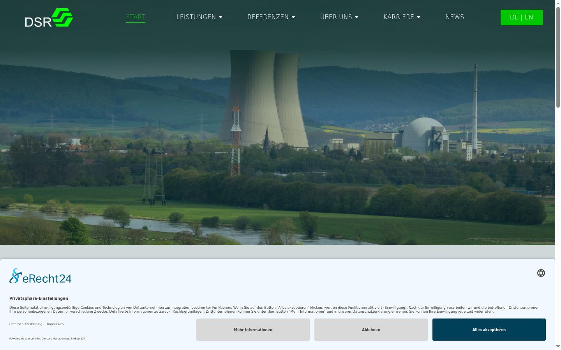Viewport: 561px width, 350px height.
Task: Open the KARRIERE menu
Action: pos(399,17)
